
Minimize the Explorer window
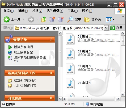pyautogui.click(x=109, y=5)
